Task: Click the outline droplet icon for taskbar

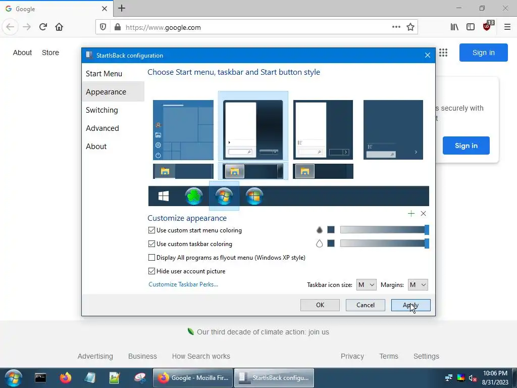Action: [x=319, y=244]
